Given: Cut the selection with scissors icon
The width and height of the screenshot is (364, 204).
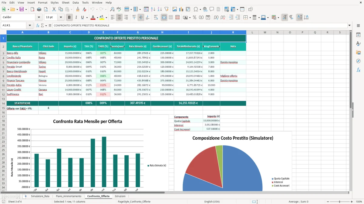Looking at the screenshot, I should pos(54,9).
